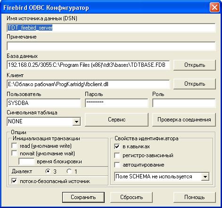Enable регистро-зависимый option
222x208 pixels.
117,155
